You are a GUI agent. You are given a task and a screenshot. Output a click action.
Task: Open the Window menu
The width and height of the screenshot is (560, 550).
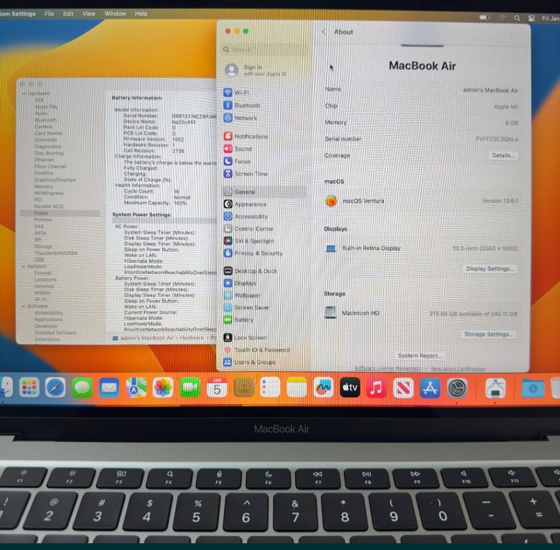(x=115, y=13)
